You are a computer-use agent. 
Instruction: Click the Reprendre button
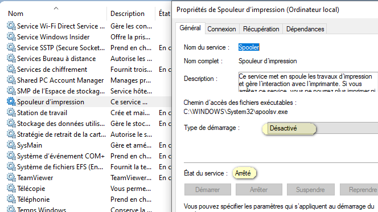coord(359,190)
